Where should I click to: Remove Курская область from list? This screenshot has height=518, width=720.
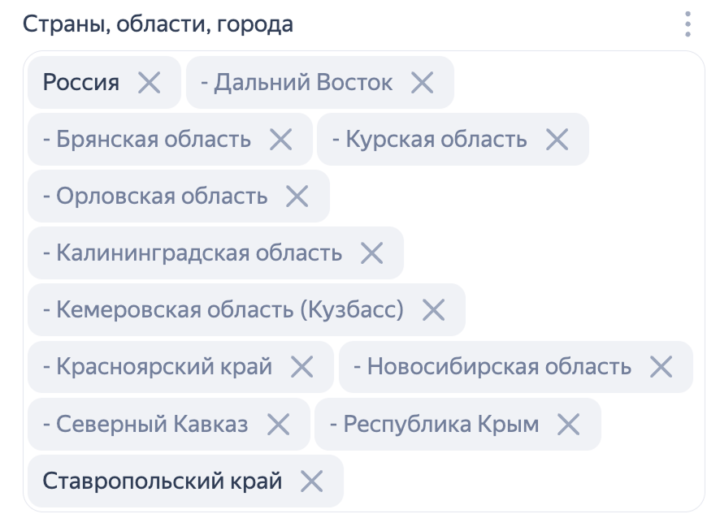pyautogui.click(x=557, y=140)
